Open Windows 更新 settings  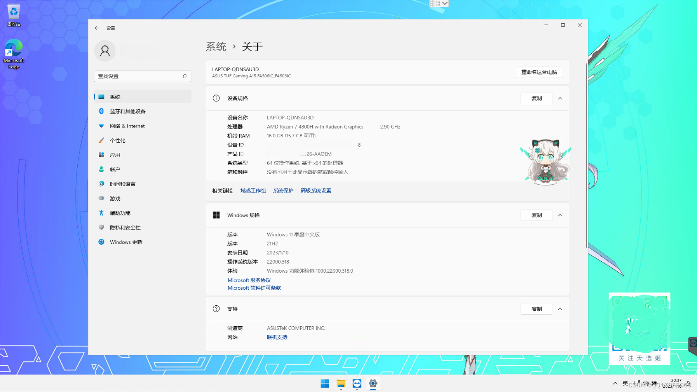tap(143, 242)
